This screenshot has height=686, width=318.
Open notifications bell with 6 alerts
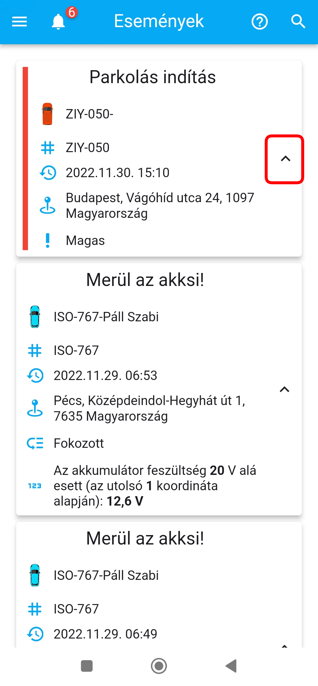coord(58,22)
